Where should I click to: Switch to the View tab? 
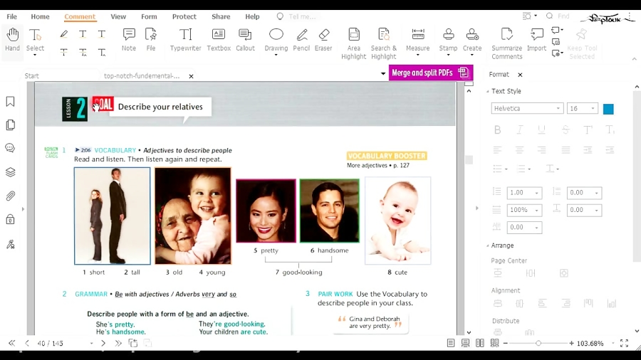tap(118, 16)
